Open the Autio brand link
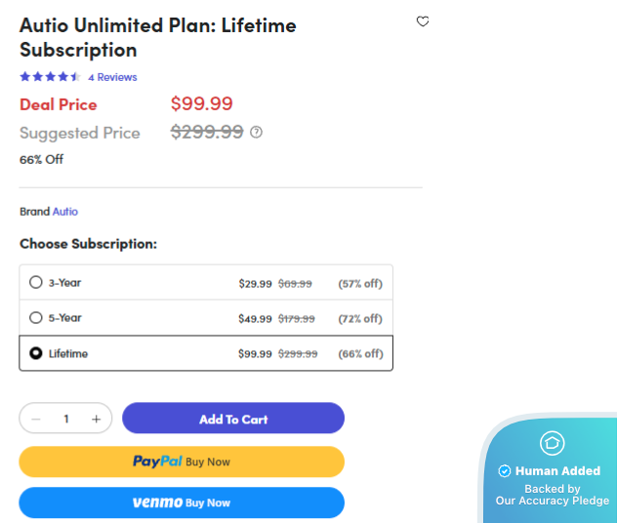This screenshot has width=617, height=523. click(x=65, y=212)
